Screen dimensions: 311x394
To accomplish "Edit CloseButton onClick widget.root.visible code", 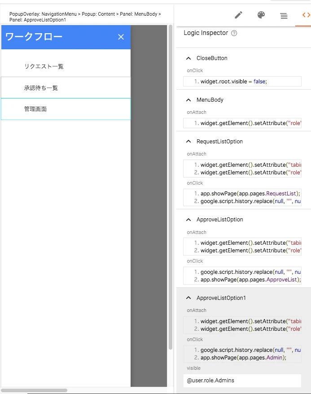I will pyautogui.click(x=242, y=82).
